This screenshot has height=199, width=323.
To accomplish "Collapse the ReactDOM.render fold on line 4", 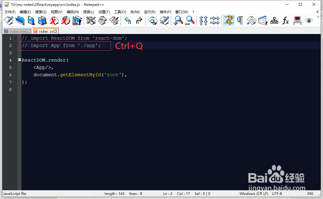I will [x=19, y=60].
